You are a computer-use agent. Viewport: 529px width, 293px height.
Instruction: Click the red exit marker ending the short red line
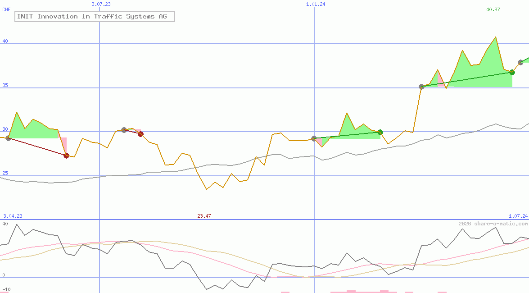[x=140, y=134]
